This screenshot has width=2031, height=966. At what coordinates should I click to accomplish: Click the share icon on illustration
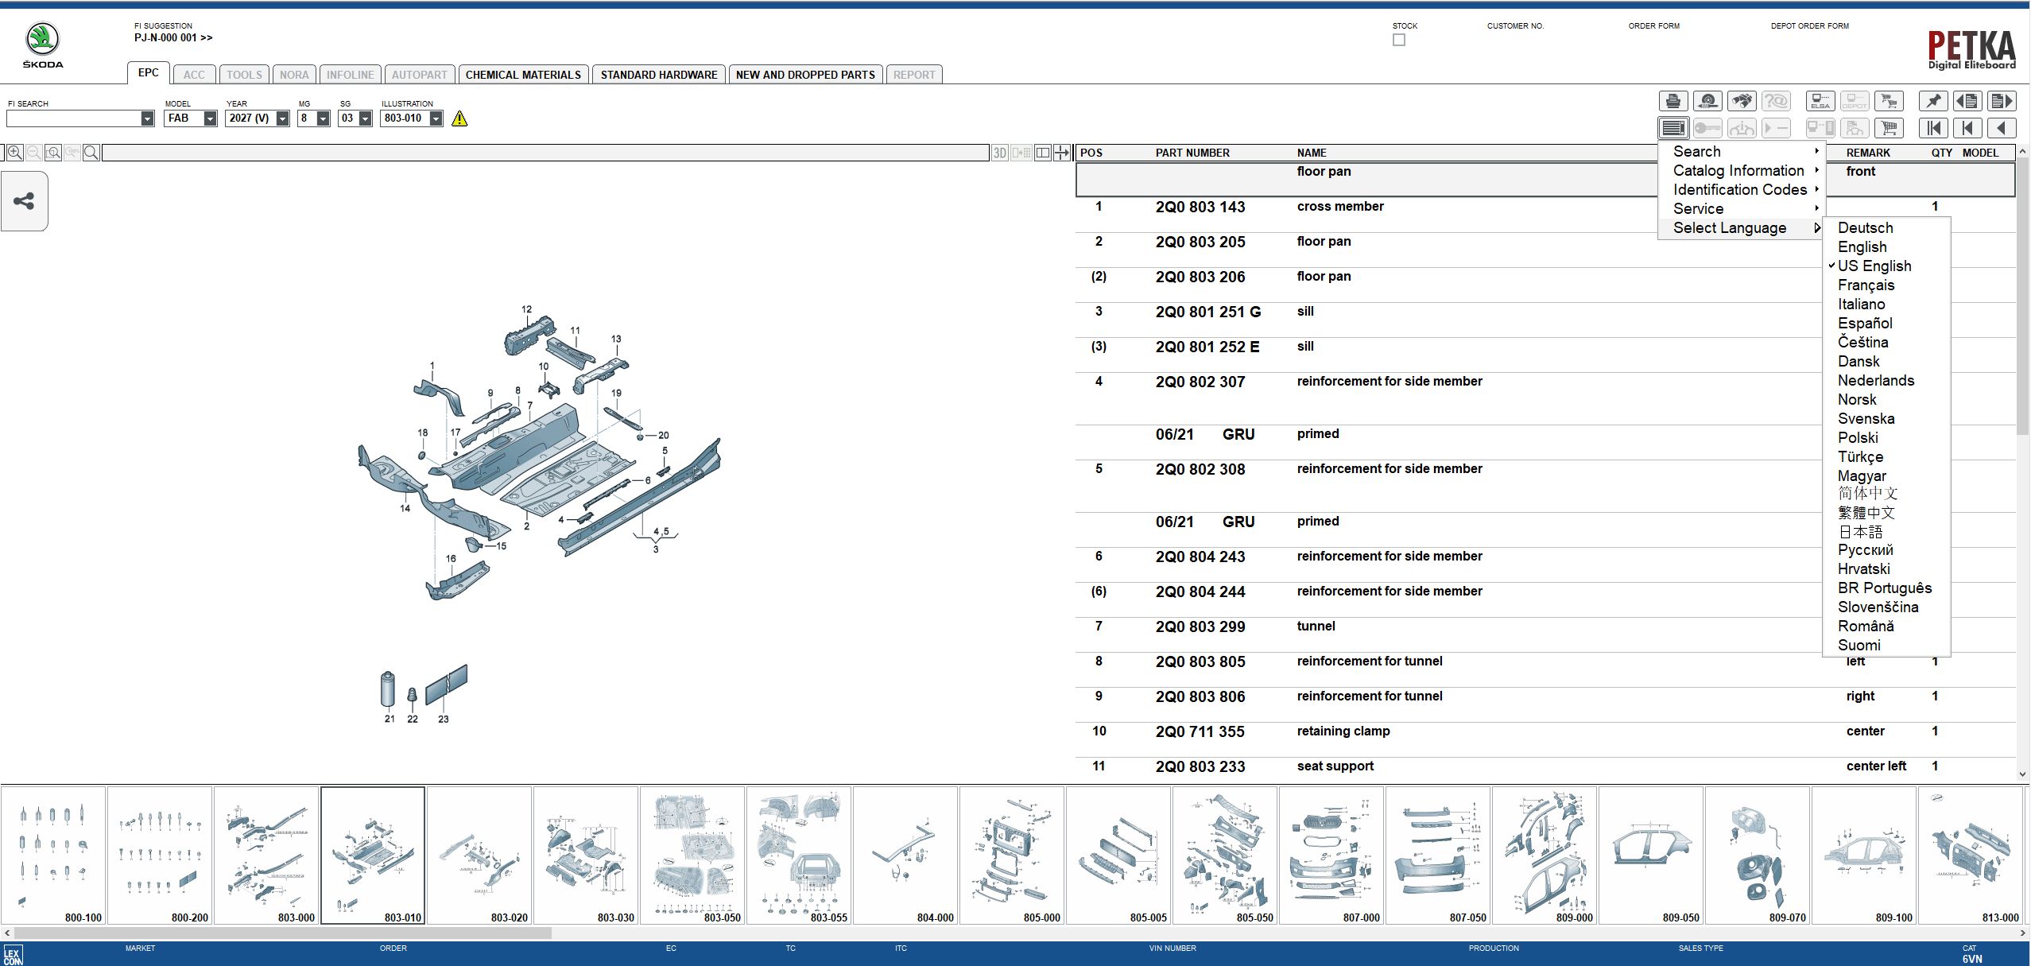click(x=24, y=201)
